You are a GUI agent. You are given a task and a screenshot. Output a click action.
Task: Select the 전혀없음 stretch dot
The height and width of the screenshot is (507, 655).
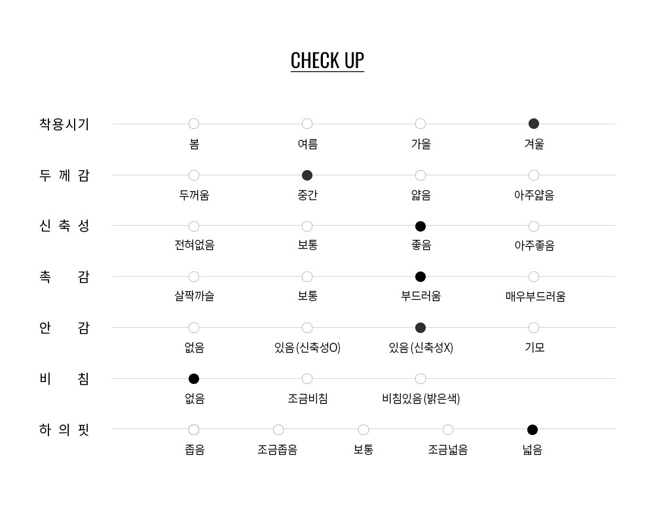194,226
